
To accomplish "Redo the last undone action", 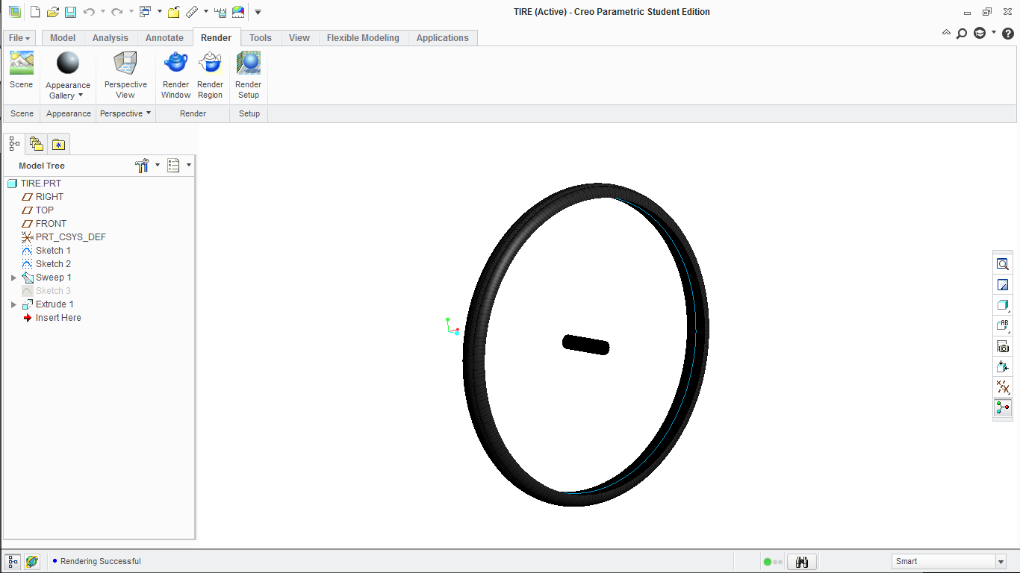I will [117, 12].
